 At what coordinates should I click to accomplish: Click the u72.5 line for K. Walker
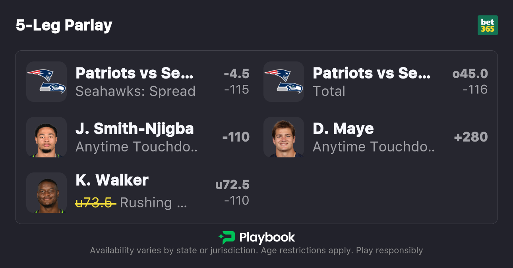click(x=232, y=185)
